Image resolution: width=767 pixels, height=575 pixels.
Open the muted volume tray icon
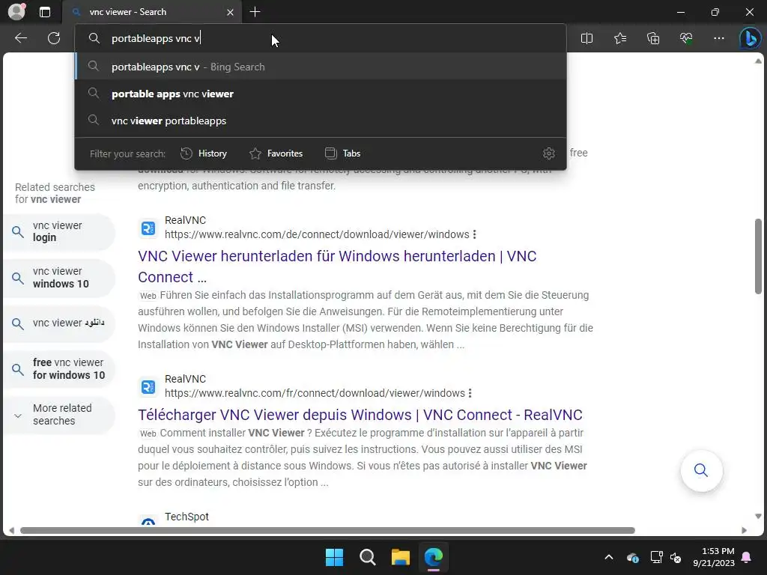[676, 557]
